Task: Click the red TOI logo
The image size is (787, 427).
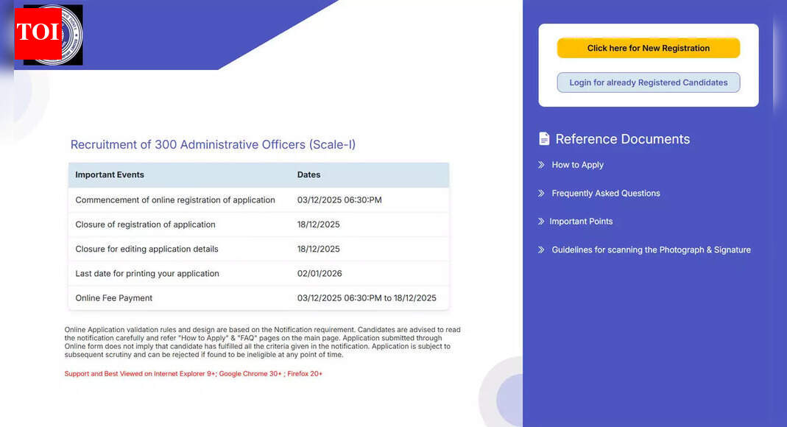Action: (39, 35)
